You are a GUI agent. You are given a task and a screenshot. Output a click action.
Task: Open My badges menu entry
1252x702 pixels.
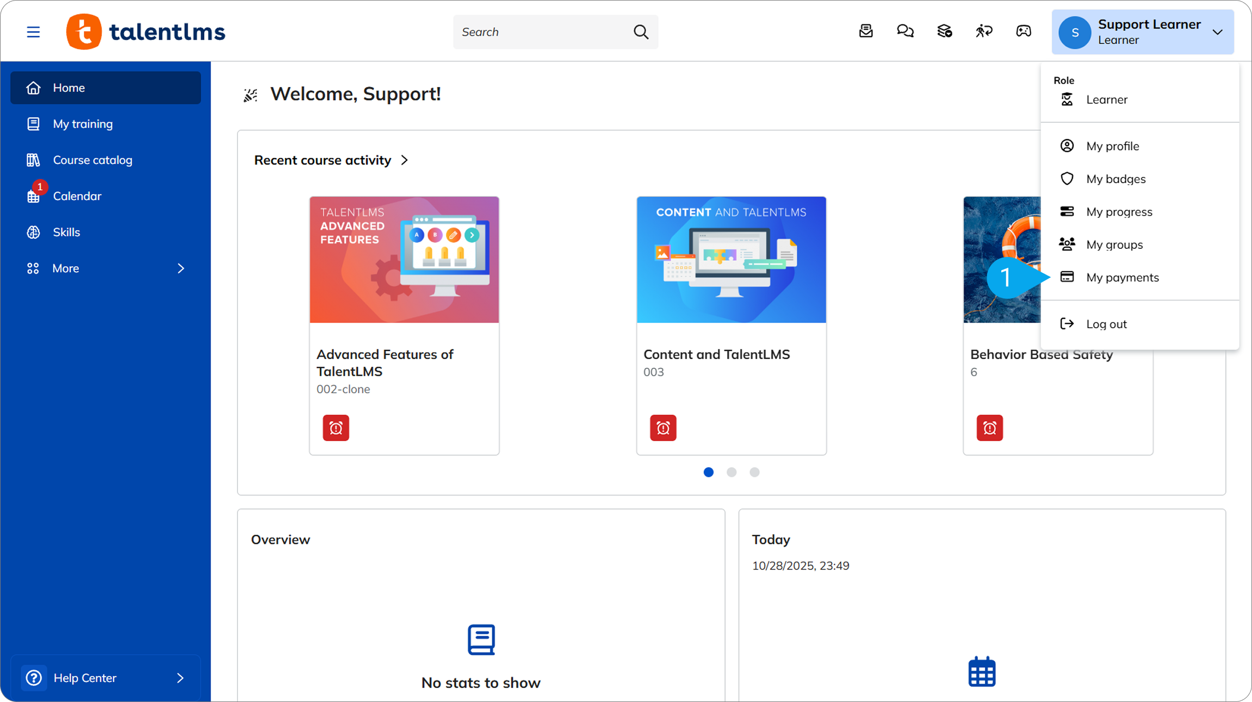(x=1115, y=179)
